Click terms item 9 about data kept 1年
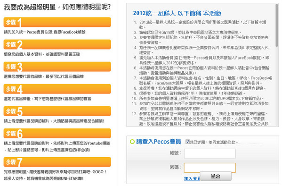 click(x=189, y=93)
